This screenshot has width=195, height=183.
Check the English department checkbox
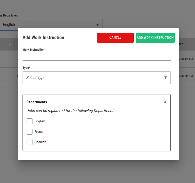[x=30, y=121]
